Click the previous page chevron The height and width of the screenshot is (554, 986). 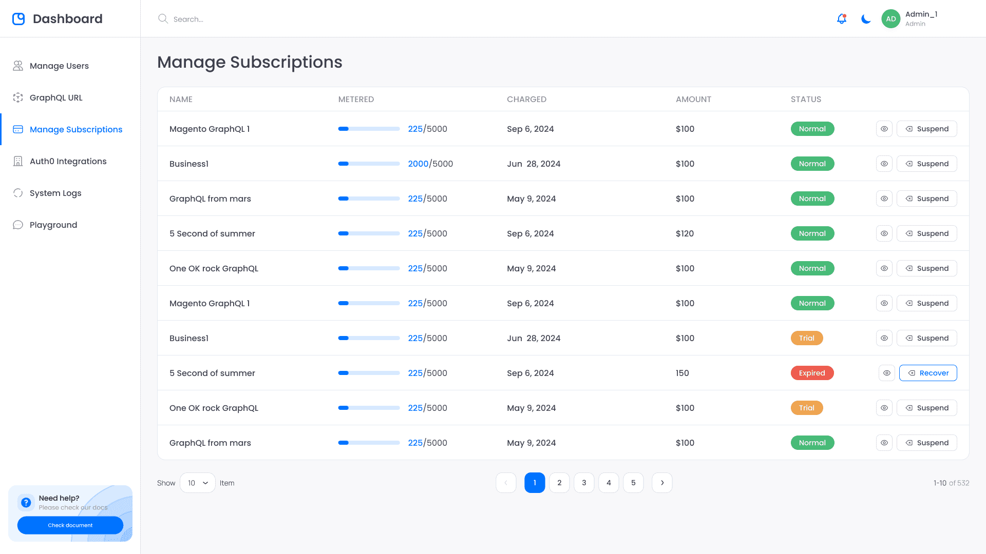click(x=506, y=483)
